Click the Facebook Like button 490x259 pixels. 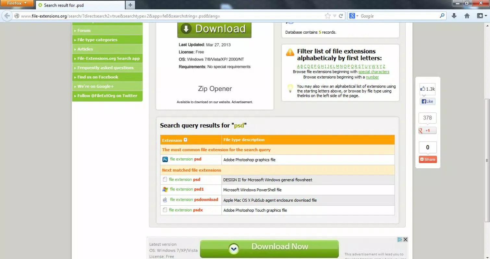click(x=427, y=101)
